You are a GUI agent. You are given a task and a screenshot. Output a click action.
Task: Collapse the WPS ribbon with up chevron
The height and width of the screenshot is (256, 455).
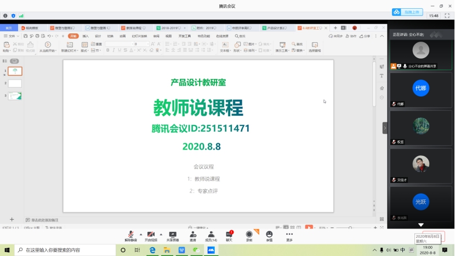(x=382, y=36)
